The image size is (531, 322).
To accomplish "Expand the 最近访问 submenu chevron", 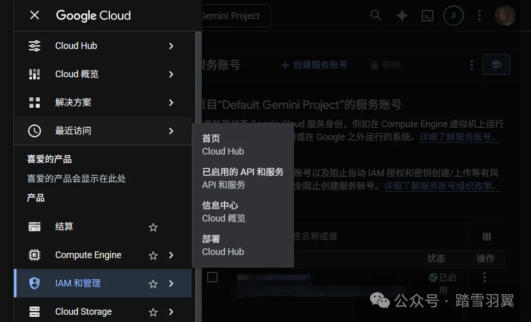I will pyautogui.click(x=171, y=131).
